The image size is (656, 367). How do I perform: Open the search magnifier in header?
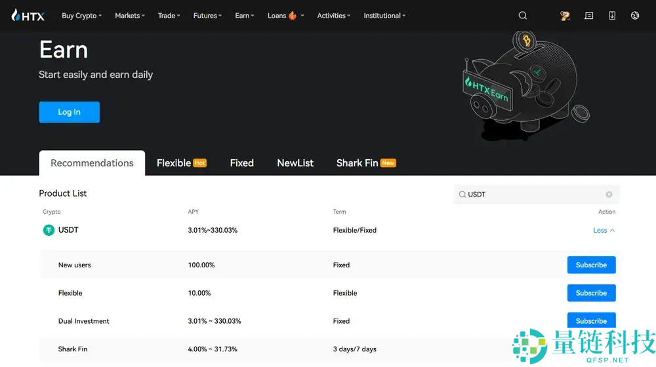523,16
